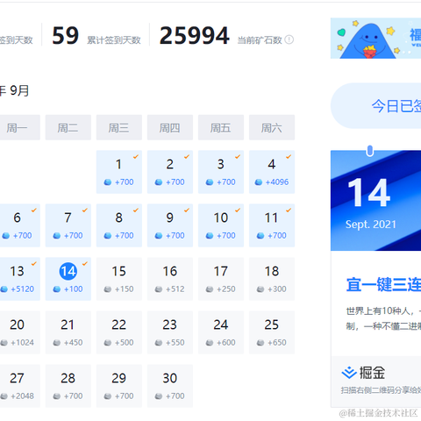Open day 3 calendar cell

coord(221,172)
